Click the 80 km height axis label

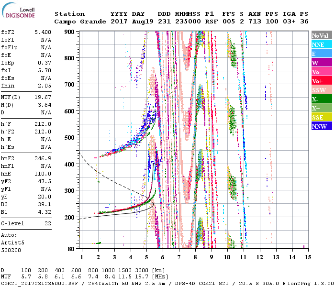click(x=71, y=249)
